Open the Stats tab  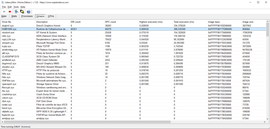coord(14,16)
